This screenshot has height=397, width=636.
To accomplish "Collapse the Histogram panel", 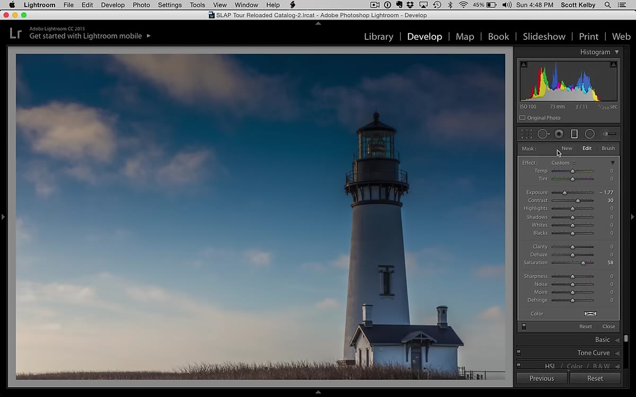I will [x=616, y=52].
